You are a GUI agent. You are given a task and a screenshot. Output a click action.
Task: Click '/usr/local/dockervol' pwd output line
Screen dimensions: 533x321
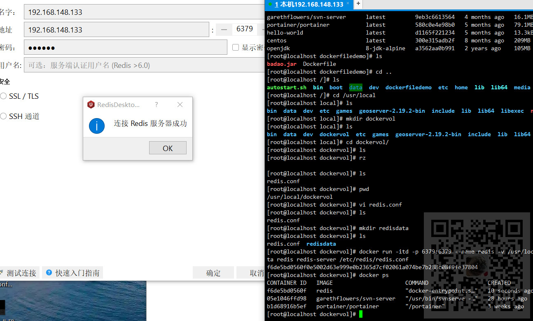(x=300, y=197)
